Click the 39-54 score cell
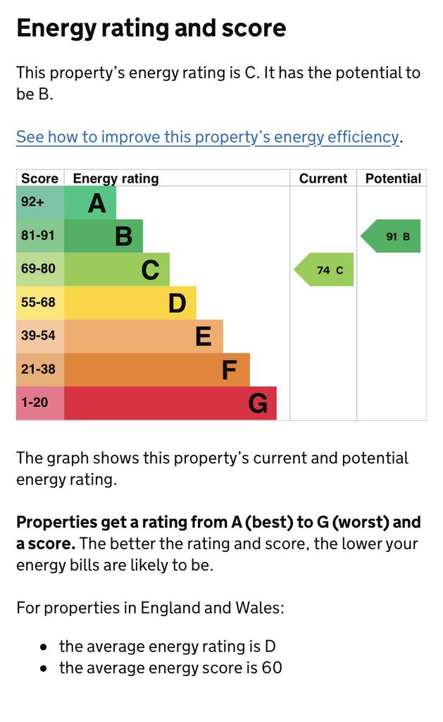Image resolution: width=443 pixels, height=722 pixels. click(x=40, y=336)
